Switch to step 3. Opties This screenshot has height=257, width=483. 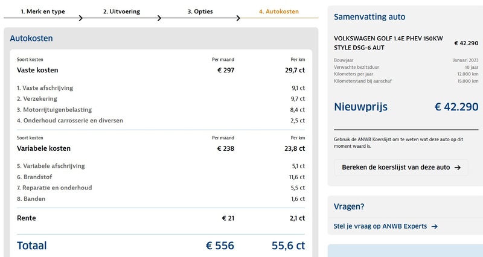pyautogui.click(x=200, y=11)
